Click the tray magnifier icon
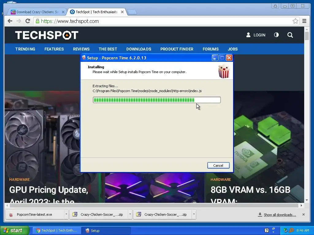This screenshot has width=314, height=235. [x=291, y=230]
